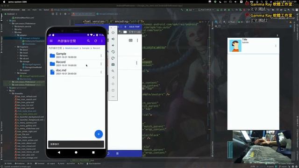Click the Title text in the layout preview

(x=245, y=39)
